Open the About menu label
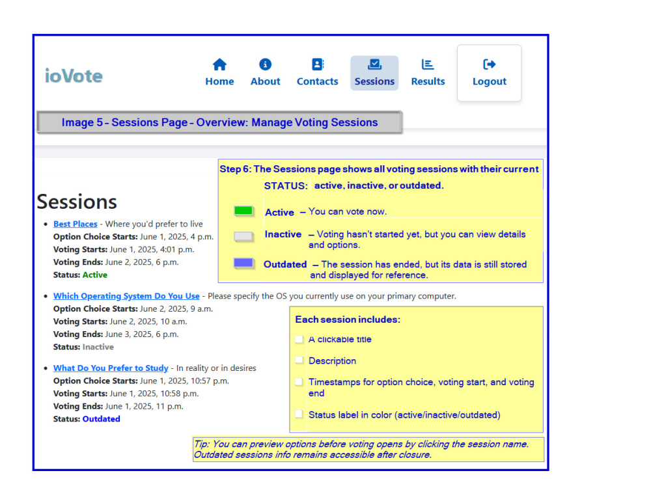 [x=266, y=81]
